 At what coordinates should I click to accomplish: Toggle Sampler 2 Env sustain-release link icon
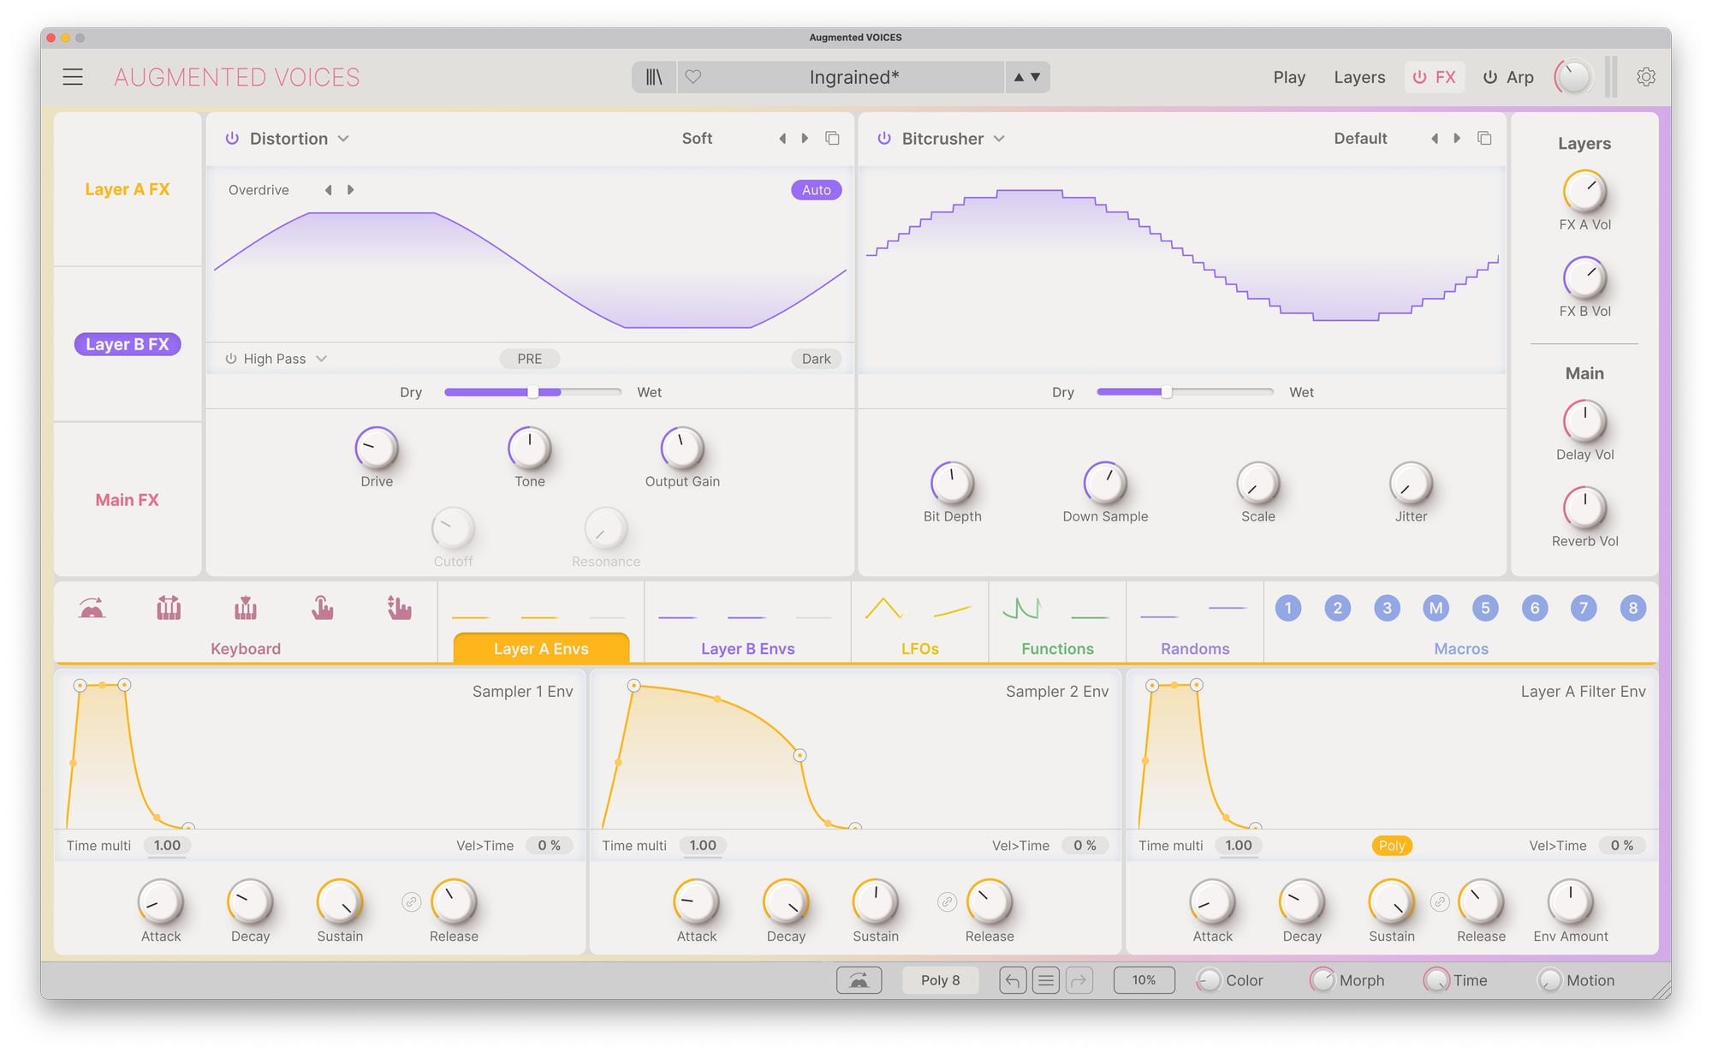[x=947, y=902]
